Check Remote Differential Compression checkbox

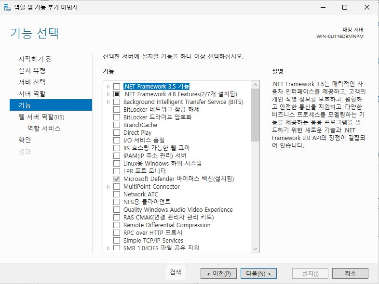(117, 225)
